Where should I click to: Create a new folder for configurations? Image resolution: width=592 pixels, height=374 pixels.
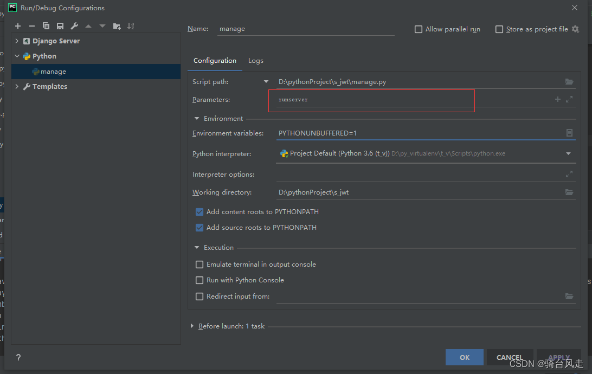tap(116, 25)
